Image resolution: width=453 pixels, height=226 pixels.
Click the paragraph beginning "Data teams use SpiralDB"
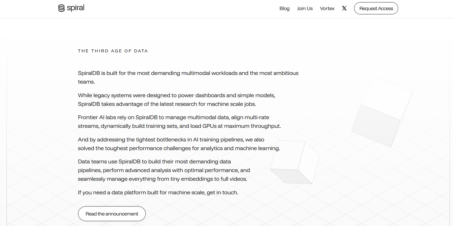(x=164, y=170)
